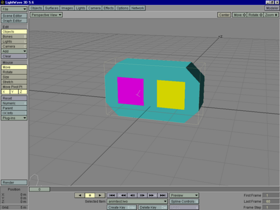The width and height of the screenshot is (280, 210).
Task: Play animation forward
Action: click(x=100, y=195)
